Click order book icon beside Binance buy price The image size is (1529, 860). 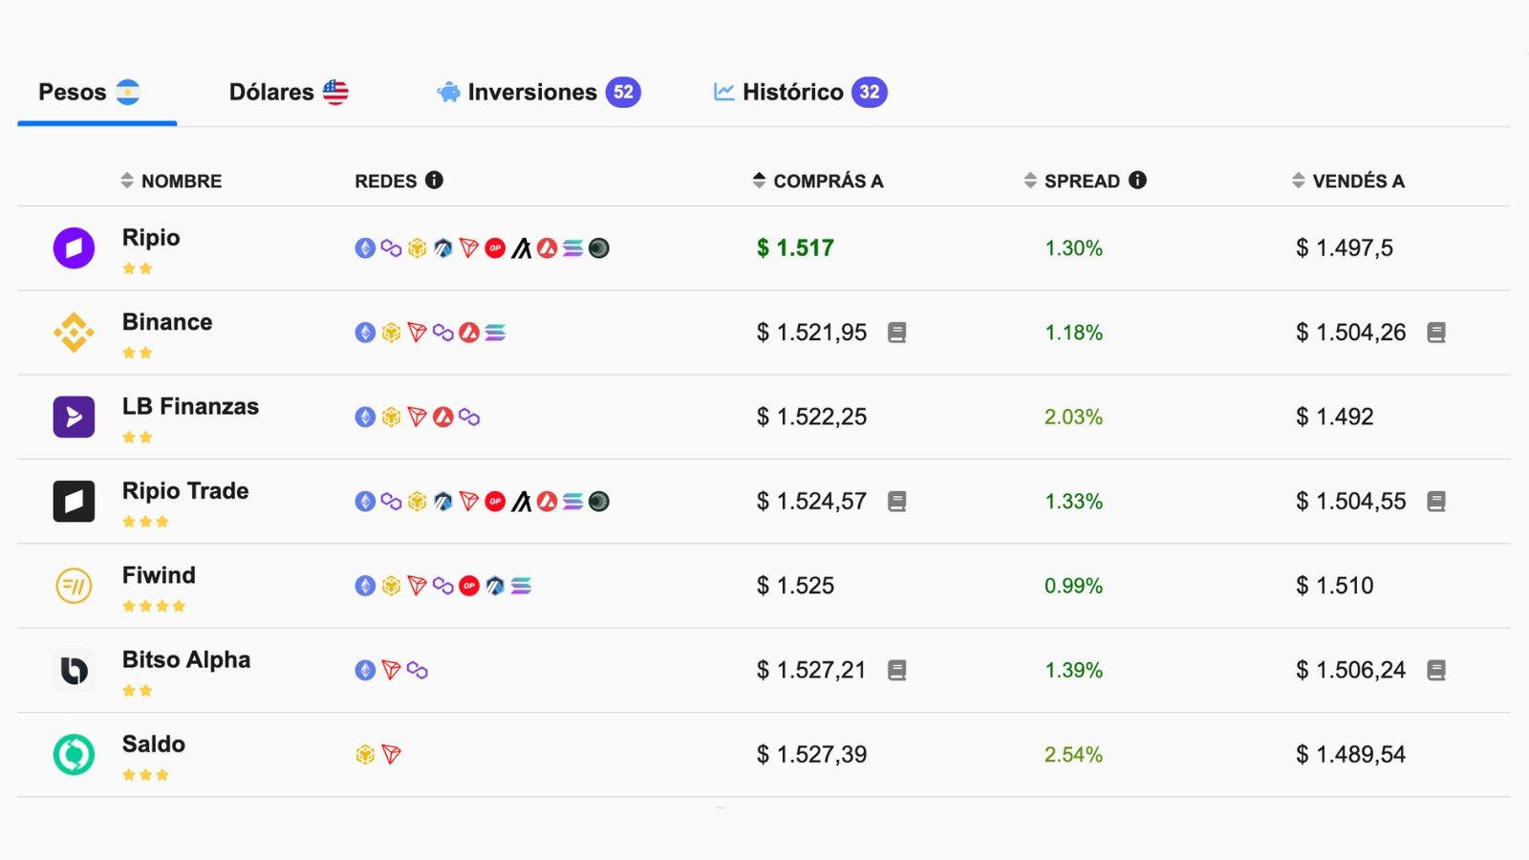point(896,333)
